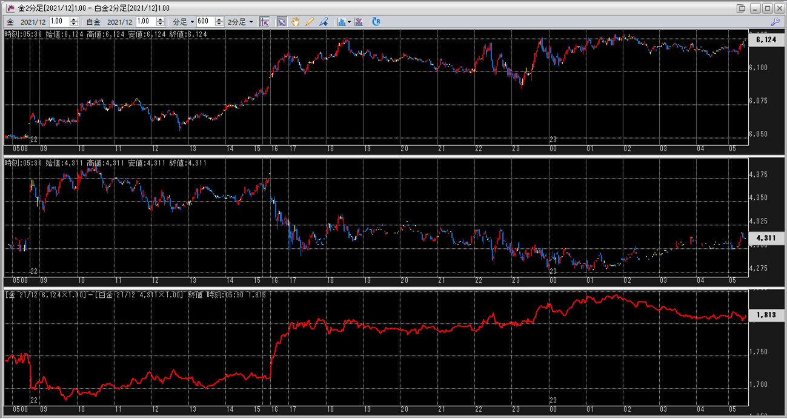Pick the pencil drawing tool

click(x=310, y=21)
